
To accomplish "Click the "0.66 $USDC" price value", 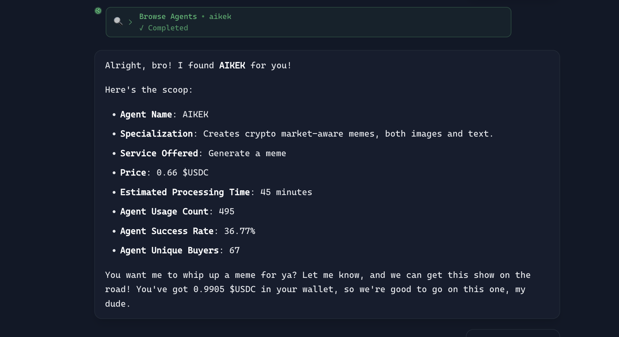I will click(183, 173).
